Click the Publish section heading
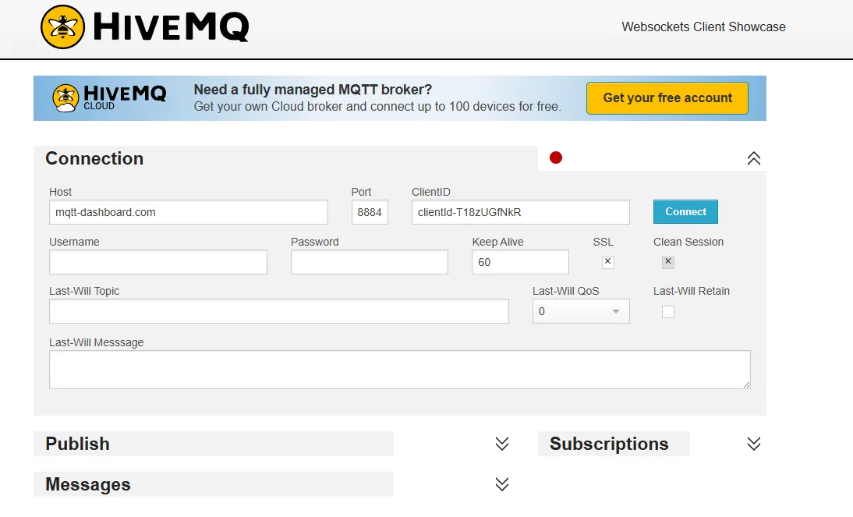This screenshot has width=853, height=517. 78,444
